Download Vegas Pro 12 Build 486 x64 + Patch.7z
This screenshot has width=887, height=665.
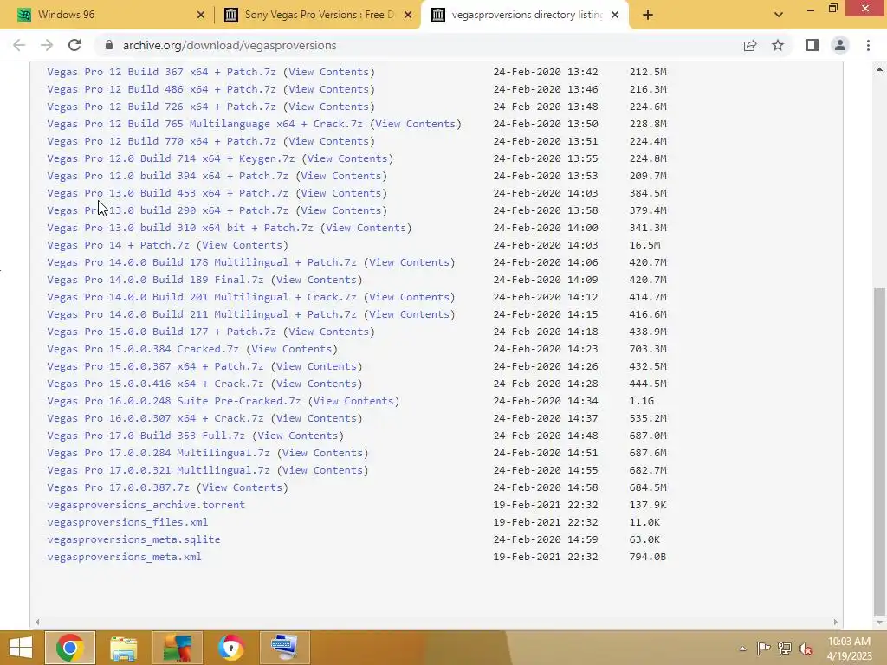tap(161, 89)
